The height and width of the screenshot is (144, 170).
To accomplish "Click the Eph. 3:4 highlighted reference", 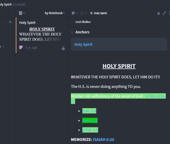I will (x=89, y=111).
